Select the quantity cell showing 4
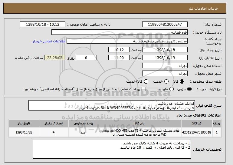Viewport: 233px width, 165px height. click(54, 132)
